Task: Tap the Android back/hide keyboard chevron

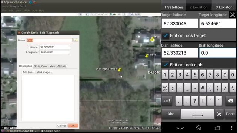Action: coord(180,128)
